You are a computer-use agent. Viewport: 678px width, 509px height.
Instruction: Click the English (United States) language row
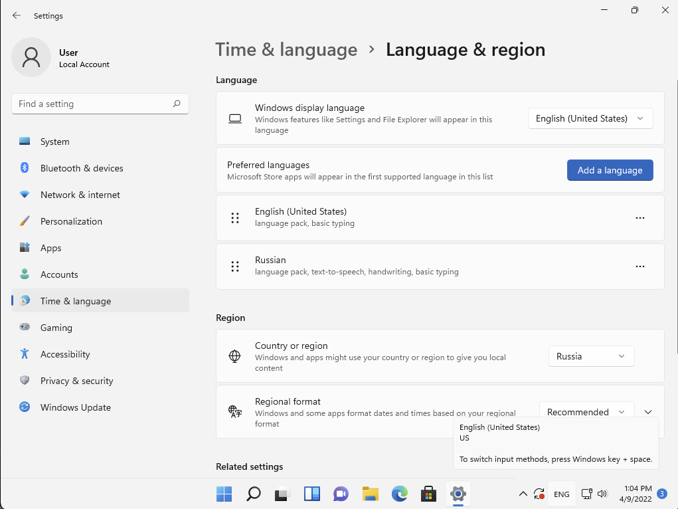coord(440,218)
